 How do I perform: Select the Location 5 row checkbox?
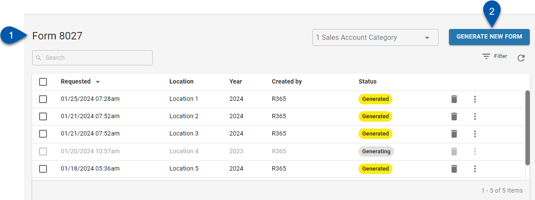[43, 169]
